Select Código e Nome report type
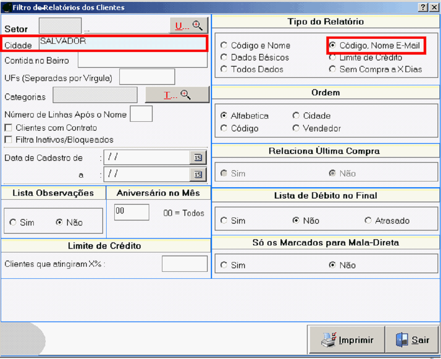Viewport: 441px width, 359px height. coord(224,45)
